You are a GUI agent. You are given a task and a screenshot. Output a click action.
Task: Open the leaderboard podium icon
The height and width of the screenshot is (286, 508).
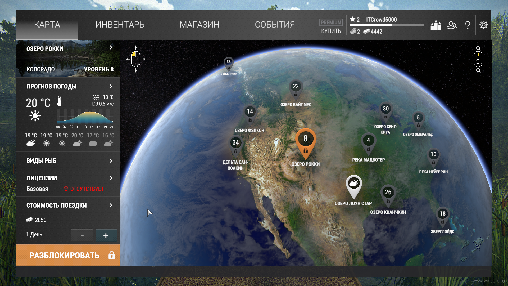coord(436,25)
